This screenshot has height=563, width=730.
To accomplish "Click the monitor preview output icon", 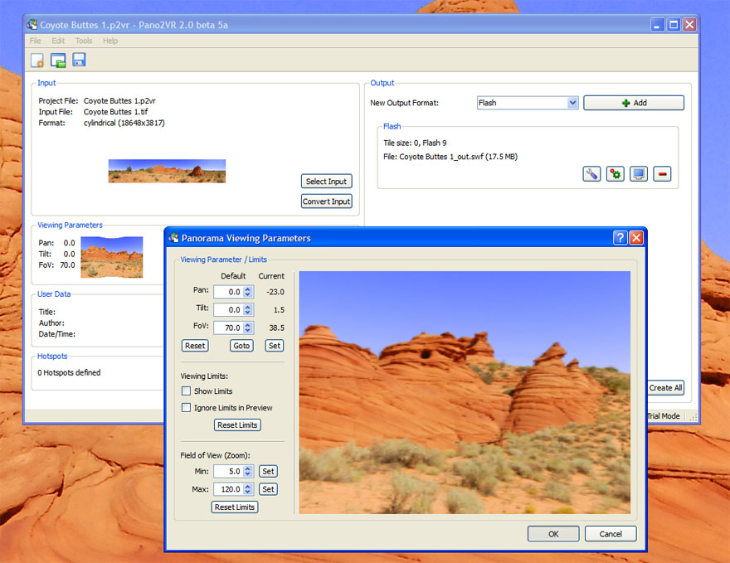I will pos(638,174).
